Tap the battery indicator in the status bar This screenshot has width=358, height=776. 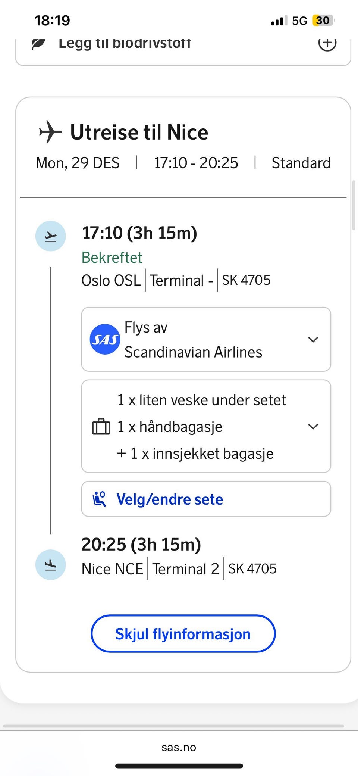(323, 20)
